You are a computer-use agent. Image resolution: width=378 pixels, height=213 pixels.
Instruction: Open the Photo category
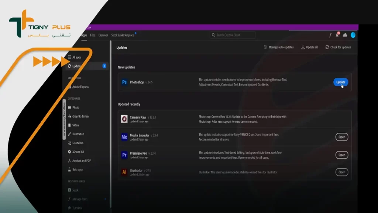(x=75, y=108)
